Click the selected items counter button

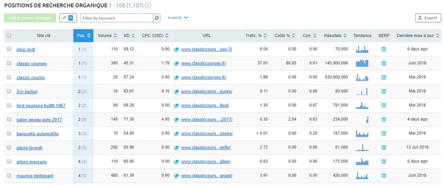point(68,18)
